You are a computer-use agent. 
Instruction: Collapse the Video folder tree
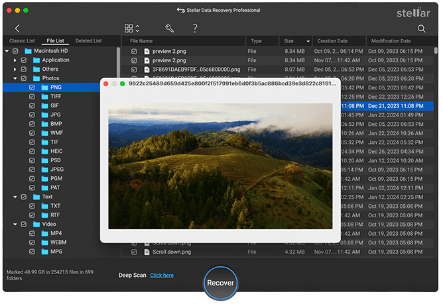coord(15,224)
